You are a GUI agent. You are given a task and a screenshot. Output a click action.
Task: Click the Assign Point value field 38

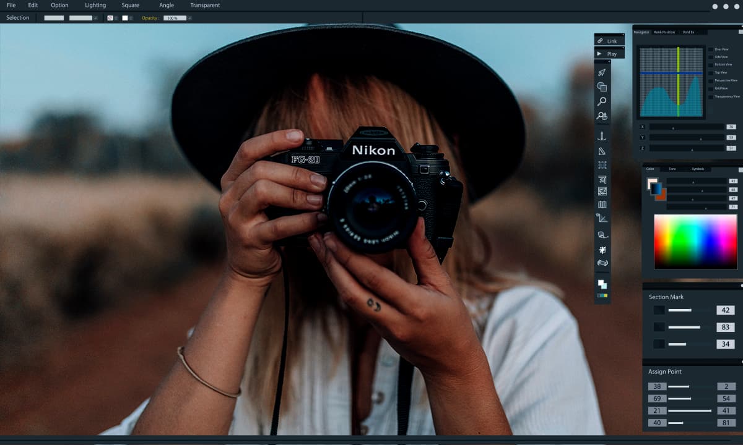(657, 386)
